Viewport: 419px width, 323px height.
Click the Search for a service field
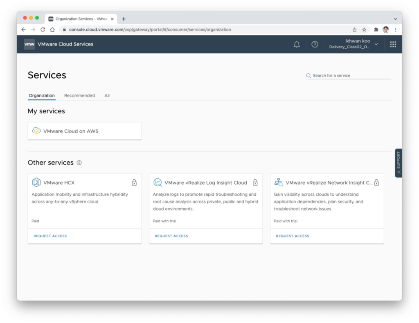350,76
